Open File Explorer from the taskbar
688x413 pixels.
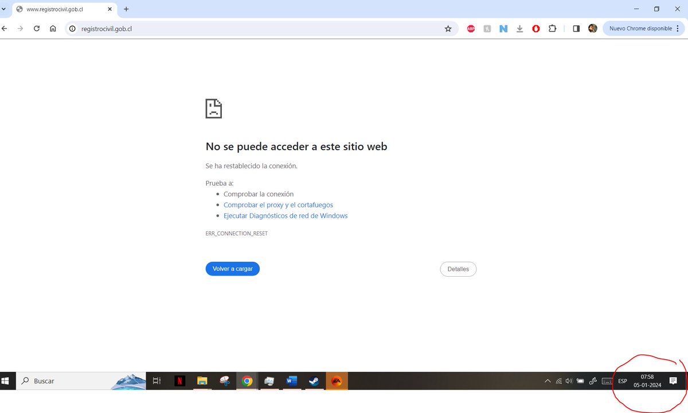202,380
